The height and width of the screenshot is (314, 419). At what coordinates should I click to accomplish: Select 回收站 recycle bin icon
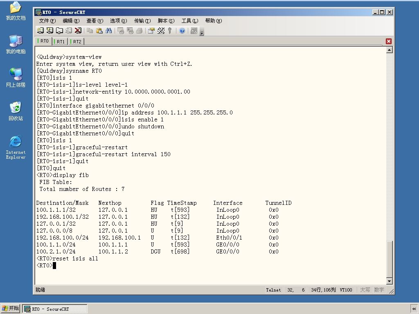coord(16,111)
